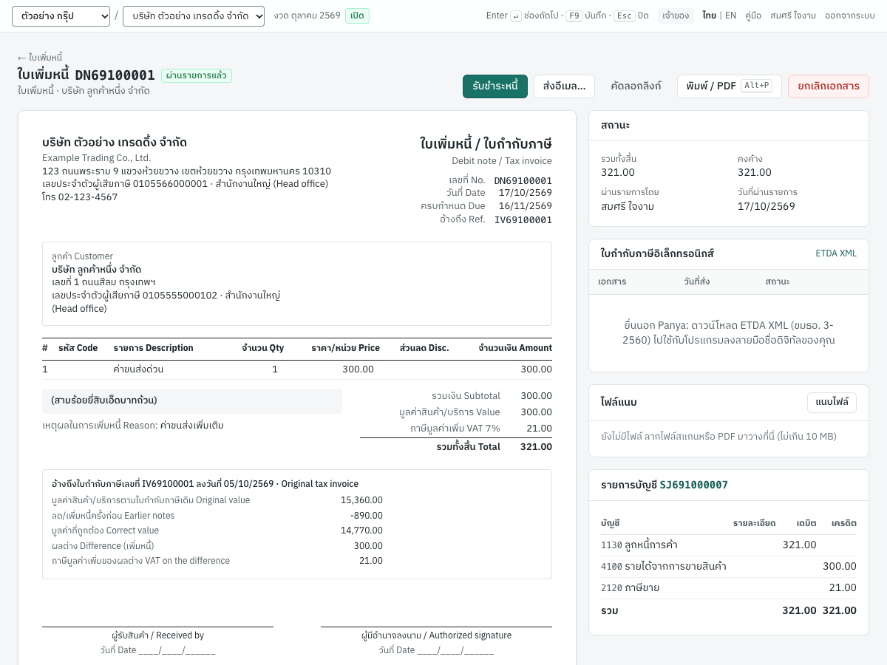Click the รับชำระหนี้ receive payment button
887x665 pixels.
[x=495, y=86]
